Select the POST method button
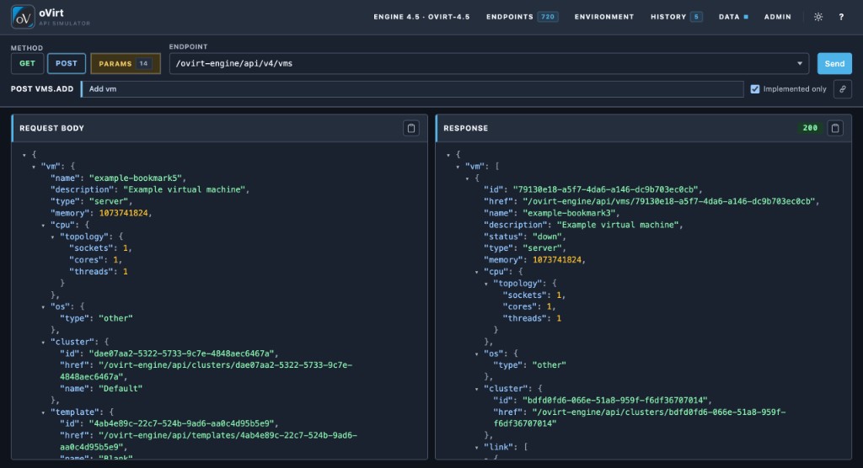 [x=66, y=63]
